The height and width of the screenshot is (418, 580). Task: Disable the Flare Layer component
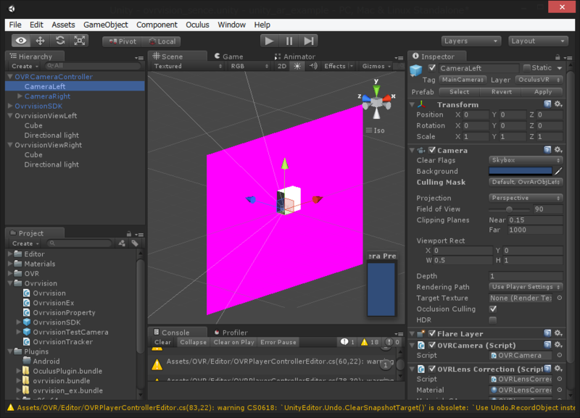(431, 333)
